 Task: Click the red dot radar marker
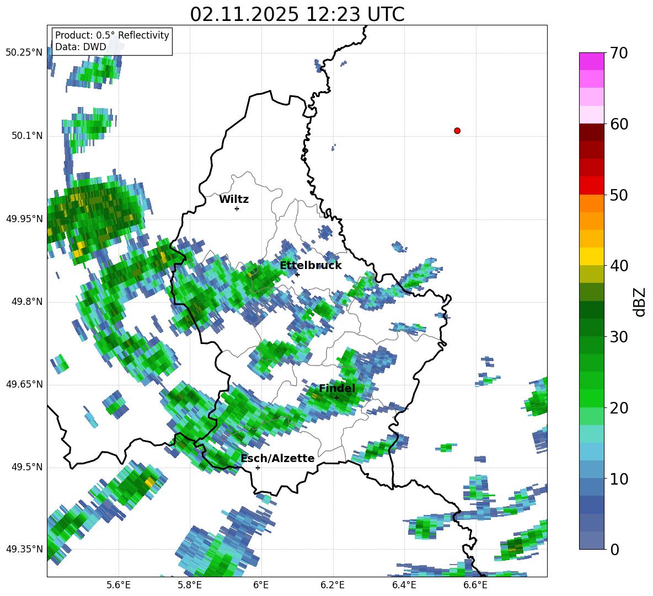point(457,131)
